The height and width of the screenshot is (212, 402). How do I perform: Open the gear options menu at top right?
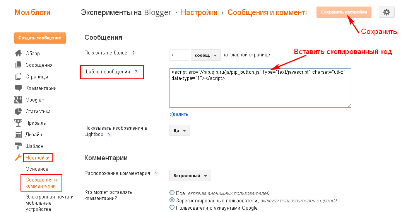(x=387, y=12)
